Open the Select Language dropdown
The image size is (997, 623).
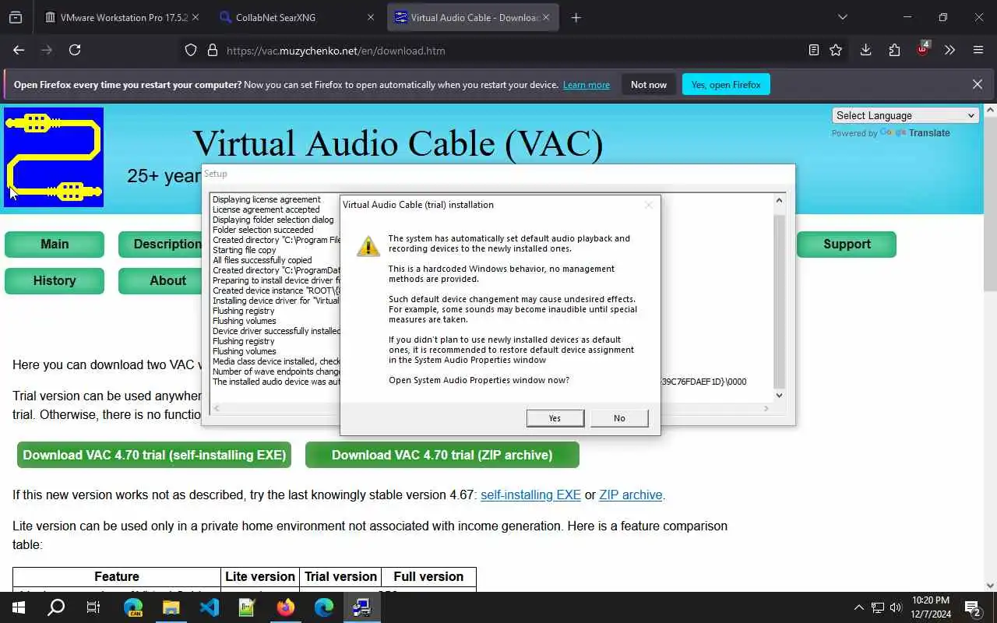(906, 115)
